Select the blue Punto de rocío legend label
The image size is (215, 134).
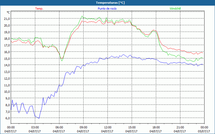coord(107,9)
